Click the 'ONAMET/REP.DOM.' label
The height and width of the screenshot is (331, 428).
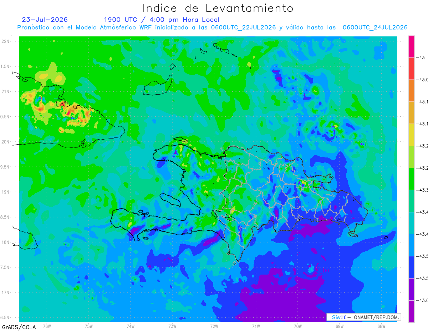click(376, 317)
